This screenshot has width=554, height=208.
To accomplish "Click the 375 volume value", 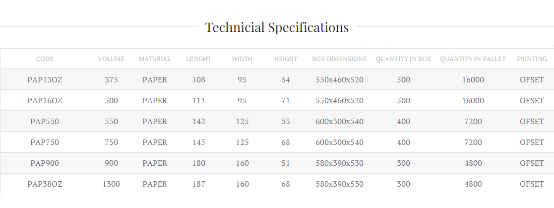I will point(111,80).
